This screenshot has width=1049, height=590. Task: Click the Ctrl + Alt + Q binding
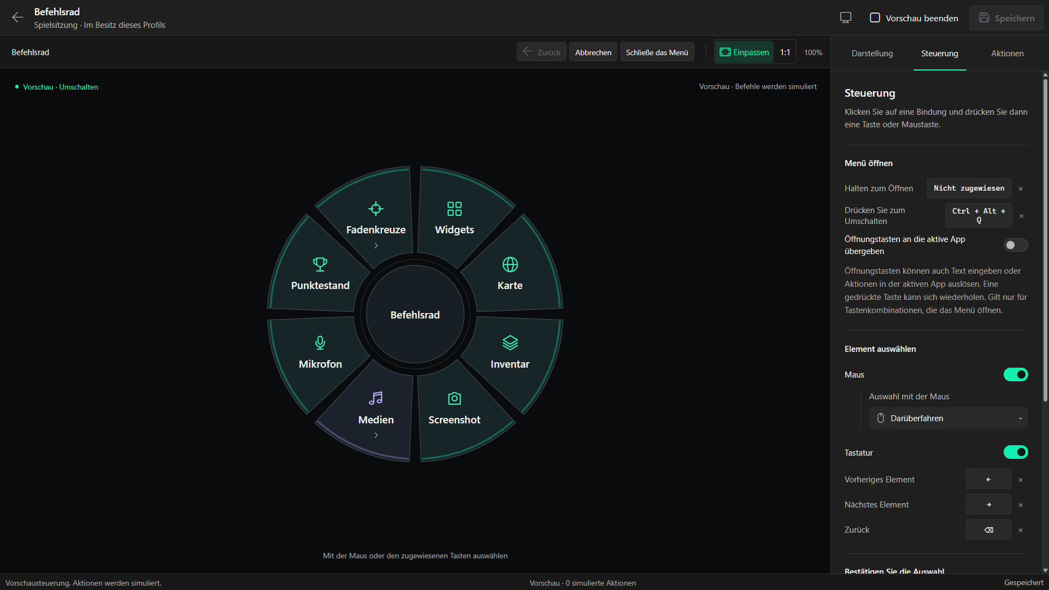tap(979, 215)
